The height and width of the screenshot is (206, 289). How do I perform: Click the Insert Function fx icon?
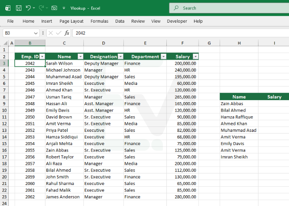(67, 33)
